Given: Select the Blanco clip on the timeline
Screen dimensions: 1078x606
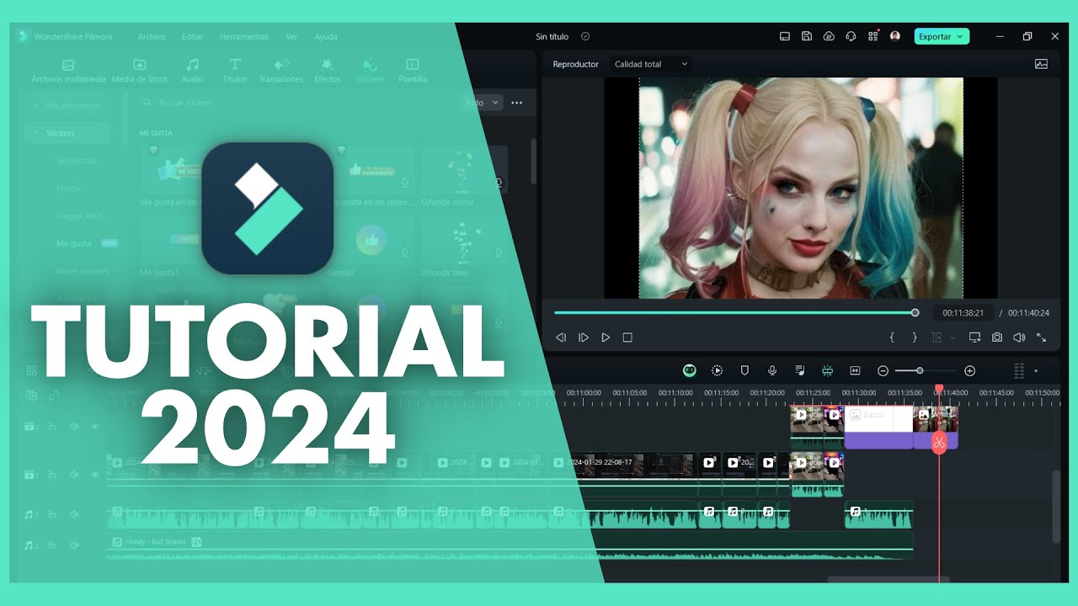Looking at the screenshot, I should 878,427.
